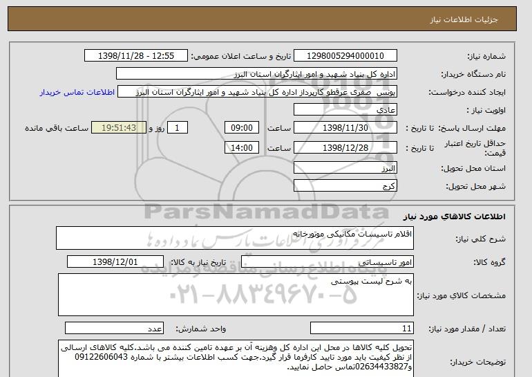Open the اطلاعات تماس خریدار link
Image resolution: width=532 pixels, height=377 pixels.
coord(77,93)
